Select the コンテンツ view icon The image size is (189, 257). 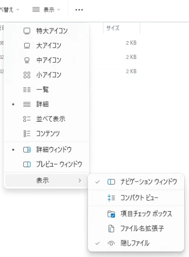27,133
